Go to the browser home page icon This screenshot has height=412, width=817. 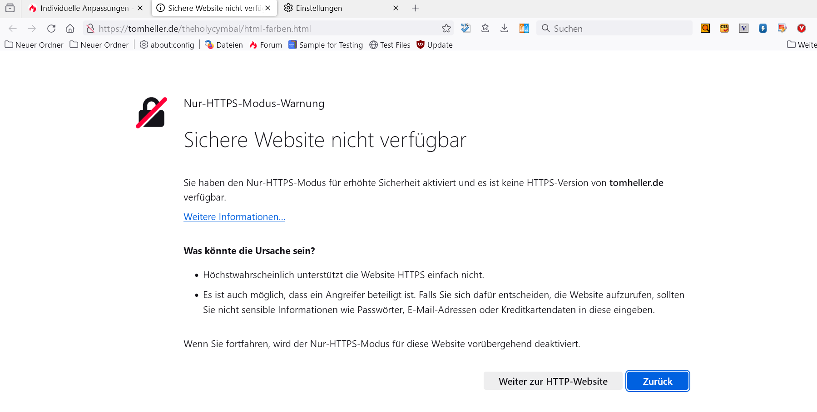(x=70, y=29)
